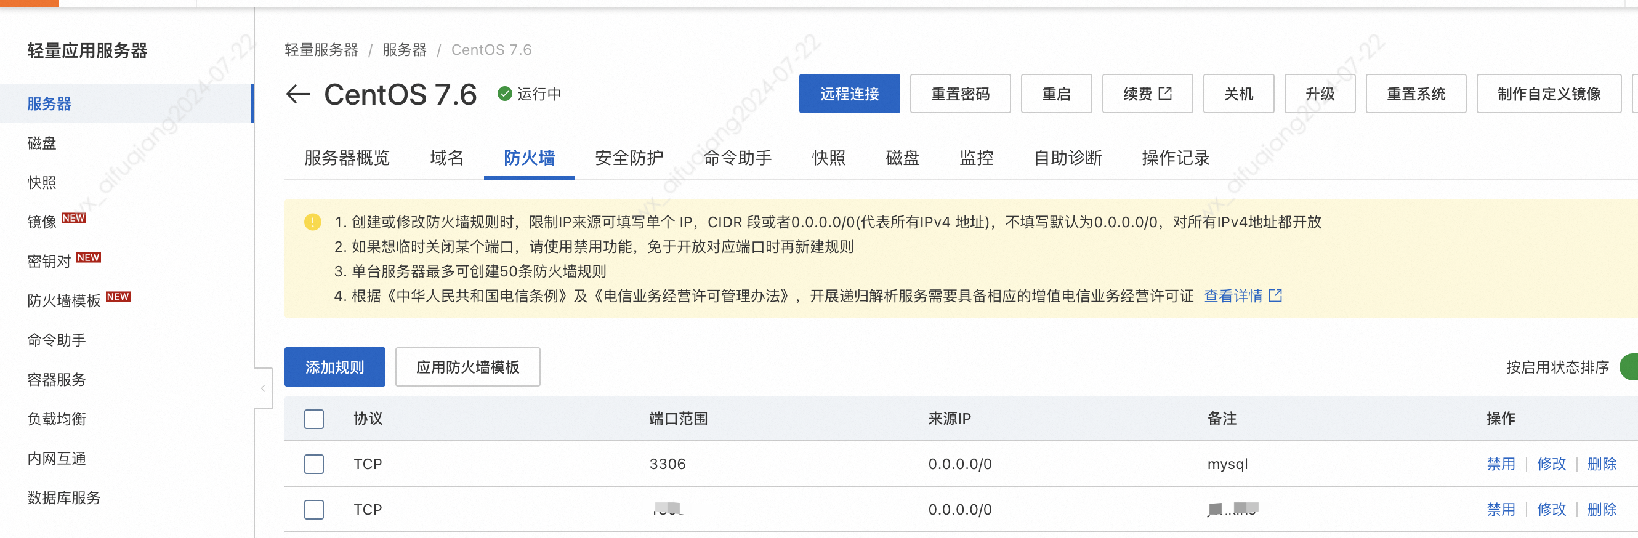The width and height of the screenshot is (1638, 538).
Task: Collapse the left sidebar with chevron handle
Action: [x=262, y=388]
